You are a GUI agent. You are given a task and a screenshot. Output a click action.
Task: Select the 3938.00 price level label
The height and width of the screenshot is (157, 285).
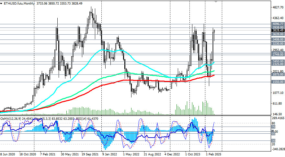tap(278, 27)
